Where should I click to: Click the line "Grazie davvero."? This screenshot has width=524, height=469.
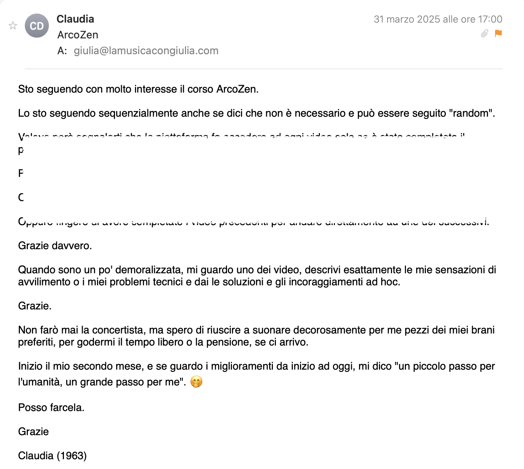tap(55, 246)
